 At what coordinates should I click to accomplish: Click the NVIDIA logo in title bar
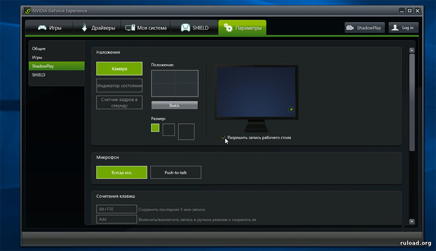(27, 10)
